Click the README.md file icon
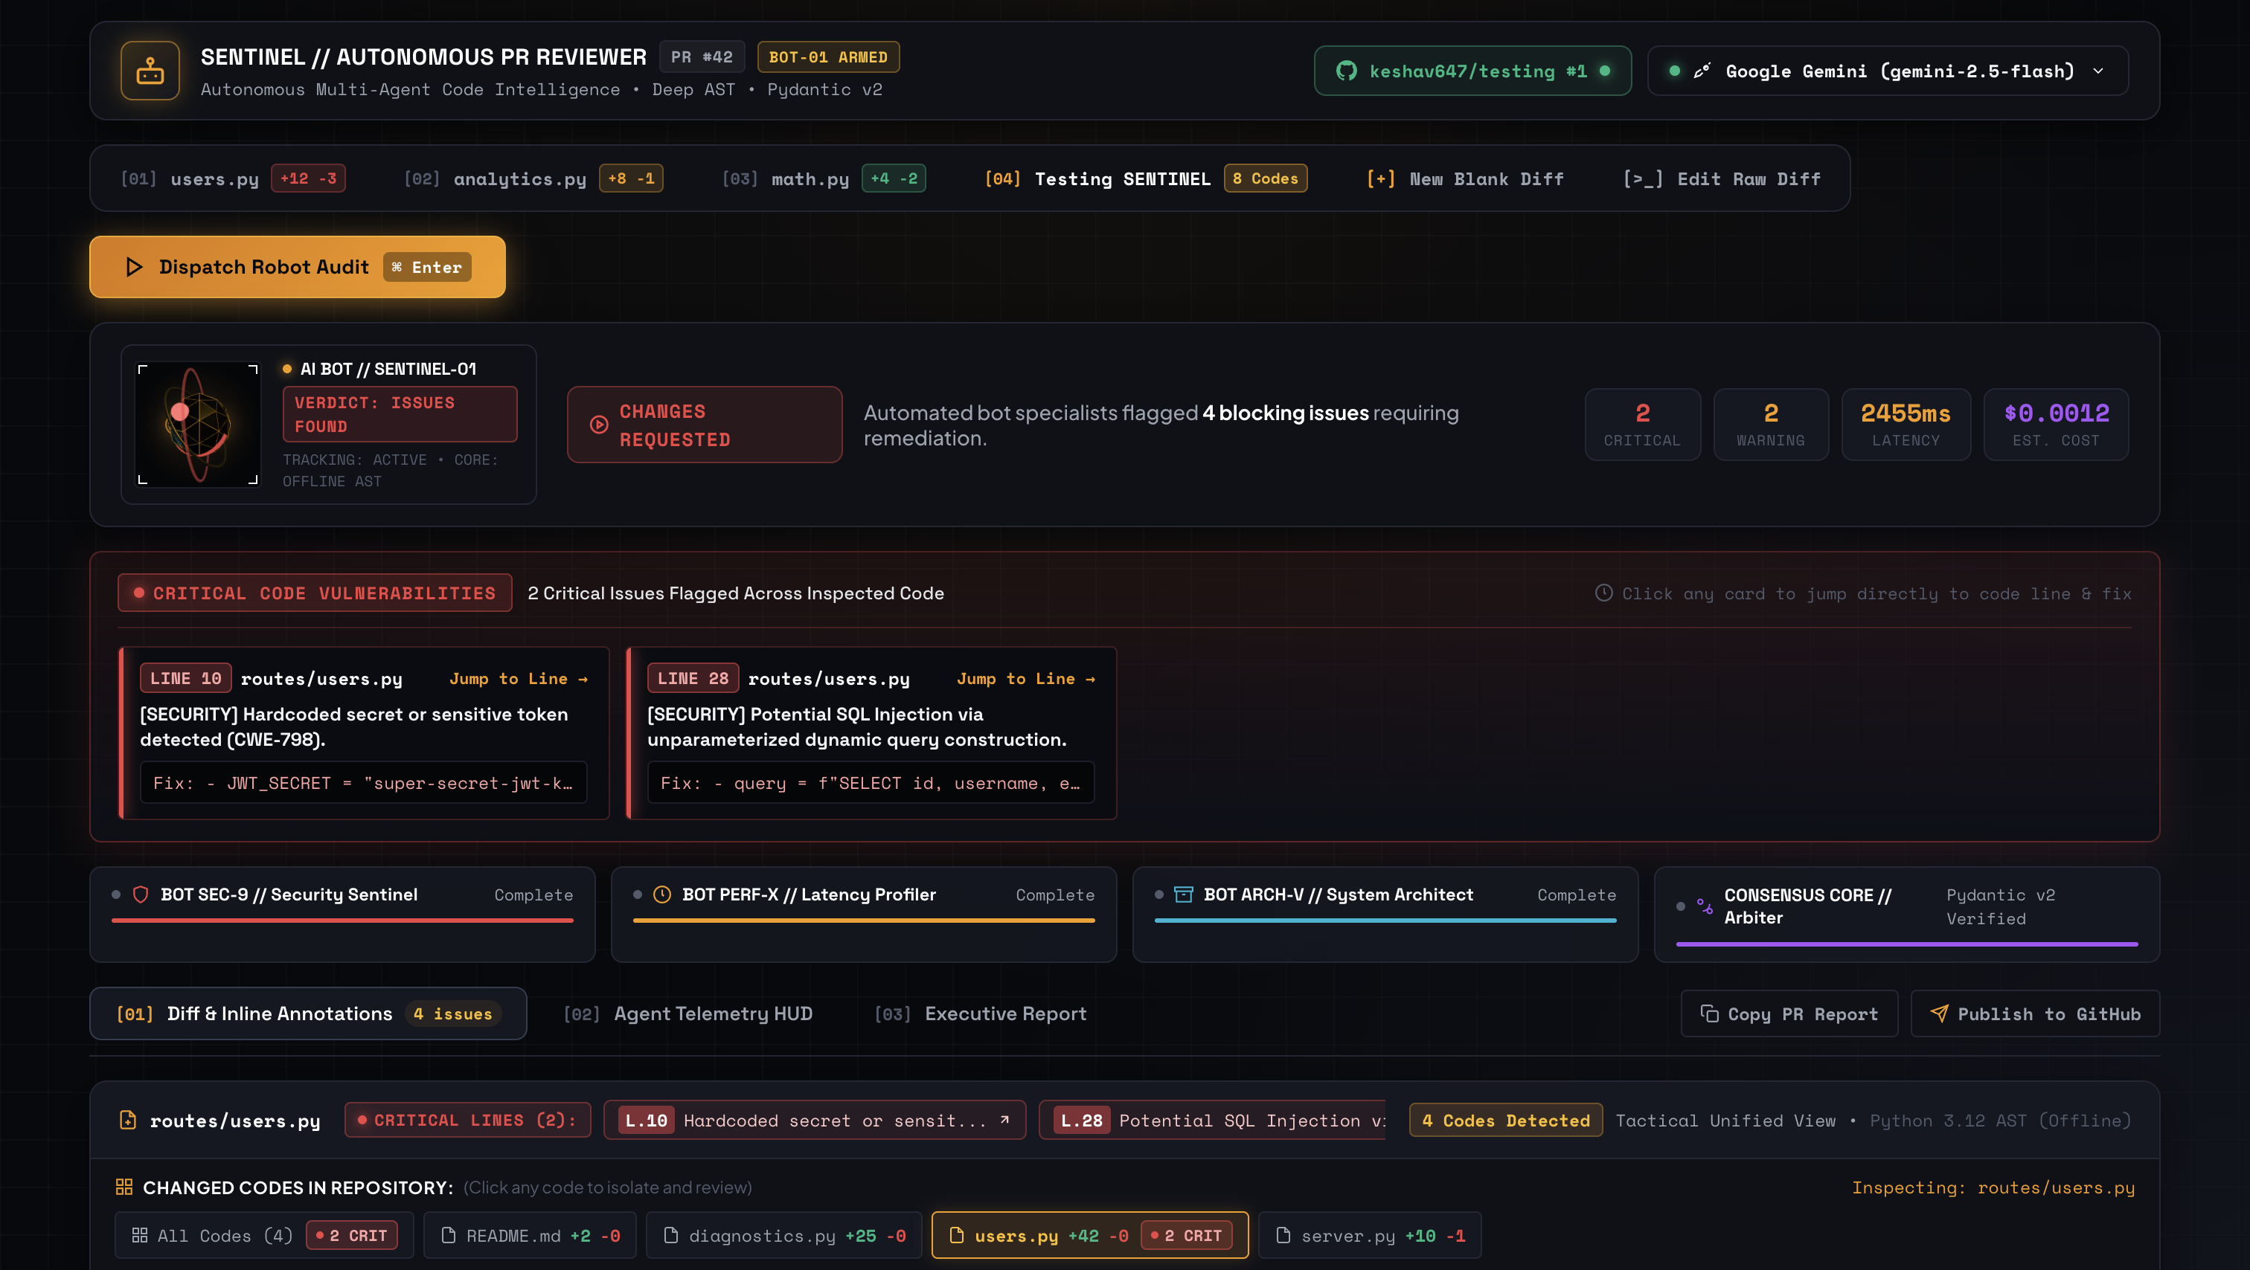This screenshot has width=2250, height=1270. point(448,1236)
